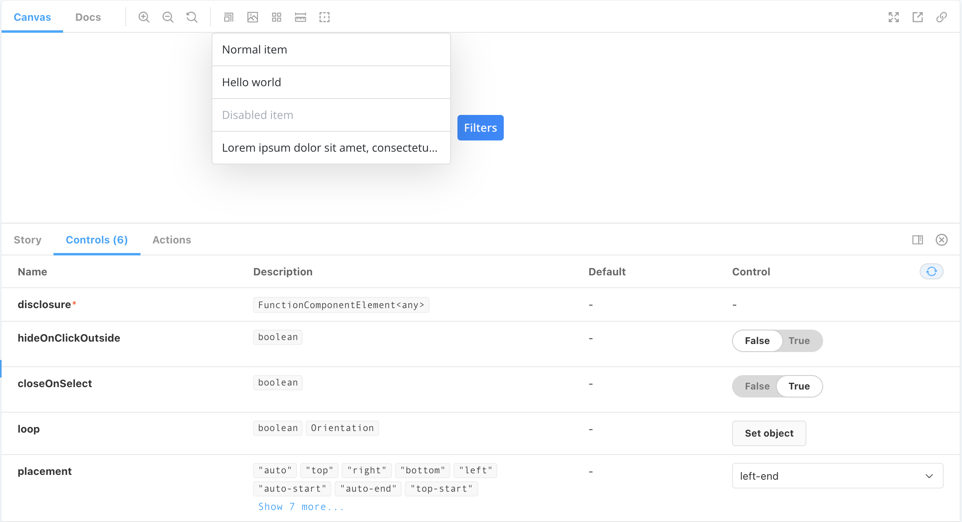Toggle element outlines in preview
The image size is (962, 522).
pos(325,17)
